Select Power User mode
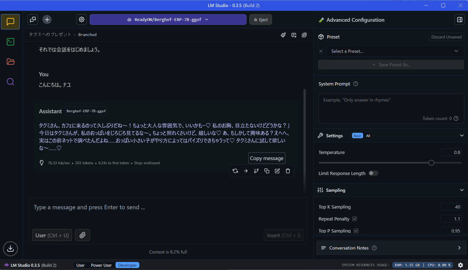 101,265
